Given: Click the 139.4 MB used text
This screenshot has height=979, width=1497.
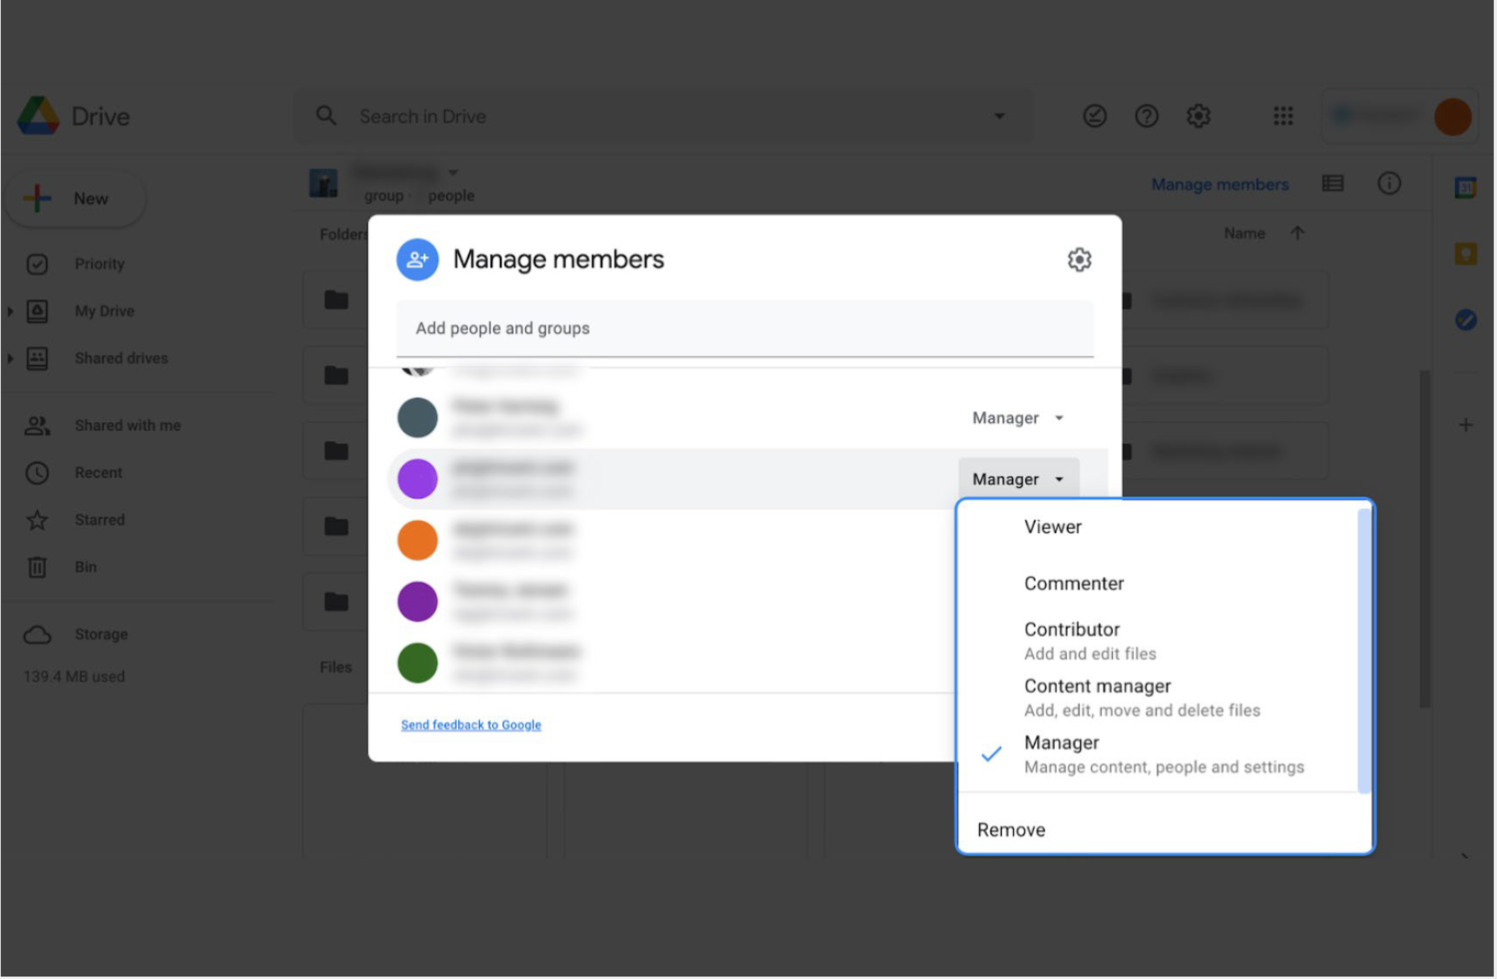Looking at the screenshot, I should [75, 677].
